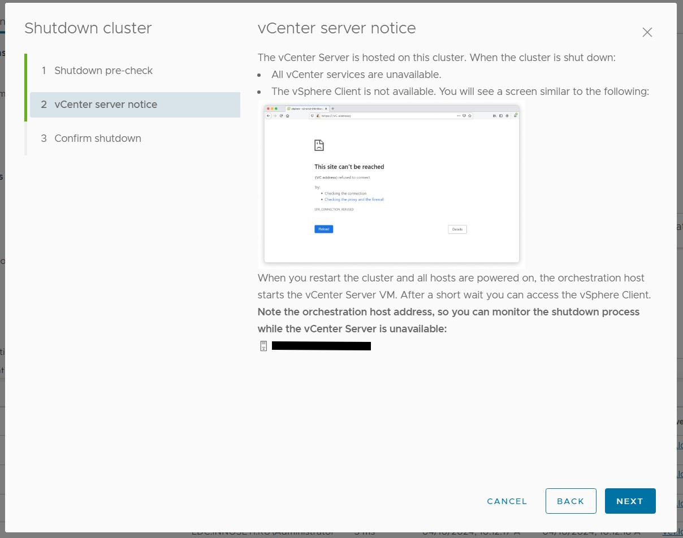Click the orchestration host server icon
Viewport: 683px width, 538px height.
[263, 346]
